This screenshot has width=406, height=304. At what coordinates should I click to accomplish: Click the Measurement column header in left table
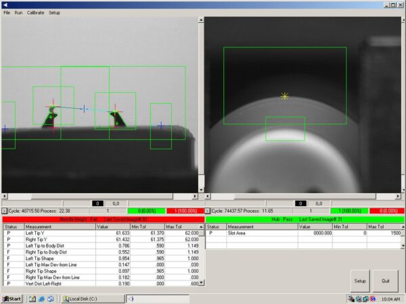click(60, 227)
